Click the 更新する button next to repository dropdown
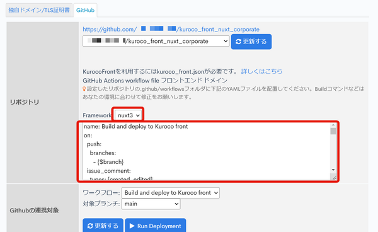378x232 pixels. (x=251, y=42)
